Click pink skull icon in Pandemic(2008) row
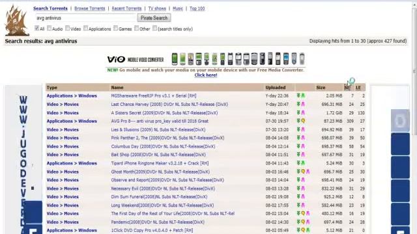 [x=308, y=222]
